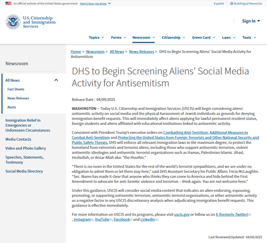Open LinkedIn link
Viewport: 267px width, 243px height.
147,219
